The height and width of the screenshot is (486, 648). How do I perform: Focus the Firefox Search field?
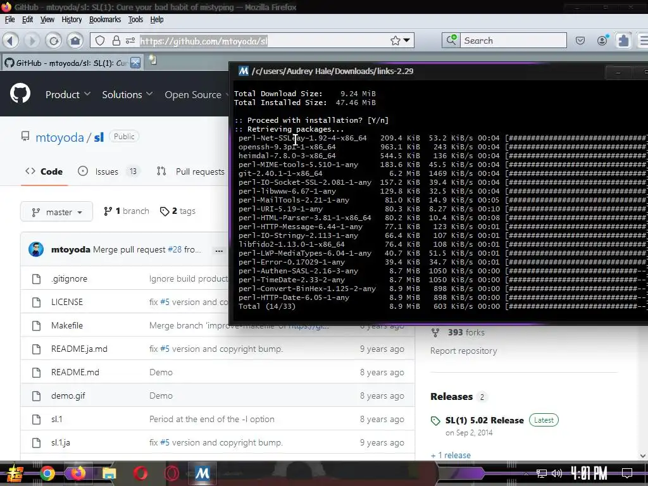pos(513,40)
